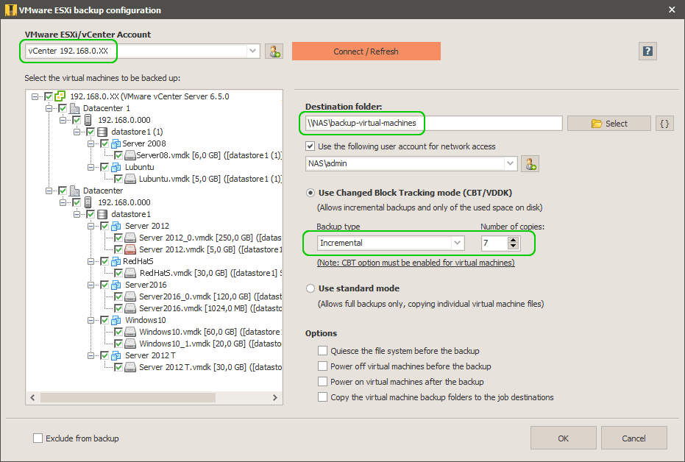This screenshot has height=462, width=685.
Task: Click the Select folder button
Action: (609, 124)
